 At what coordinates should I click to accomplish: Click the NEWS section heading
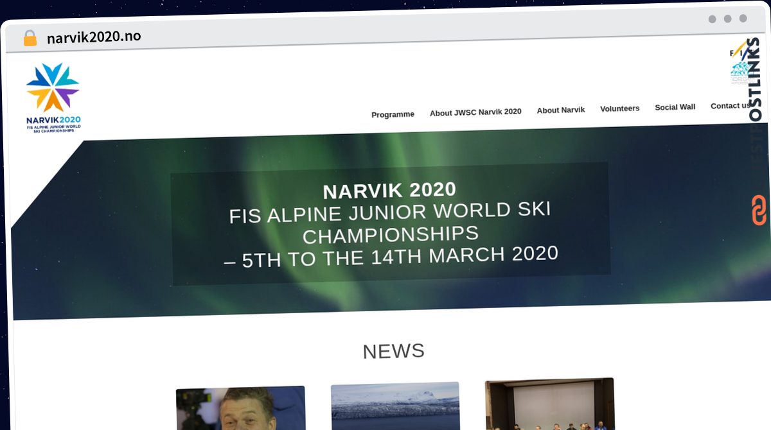point(394,351)
